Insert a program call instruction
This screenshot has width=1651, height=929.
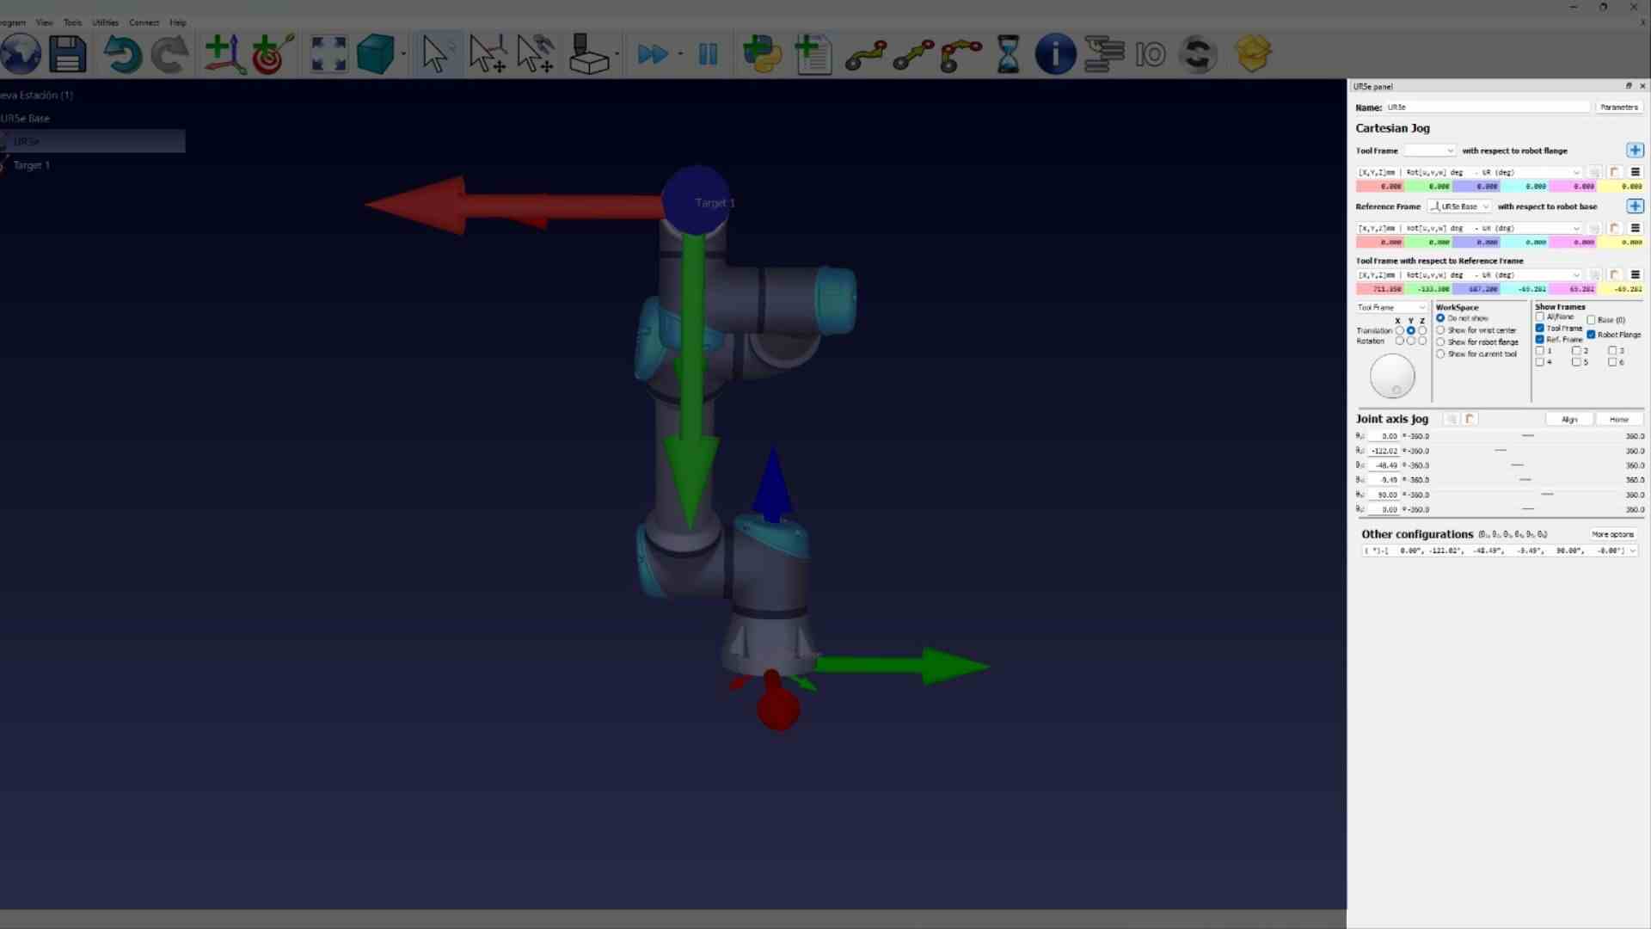[x=1104, y=54]
